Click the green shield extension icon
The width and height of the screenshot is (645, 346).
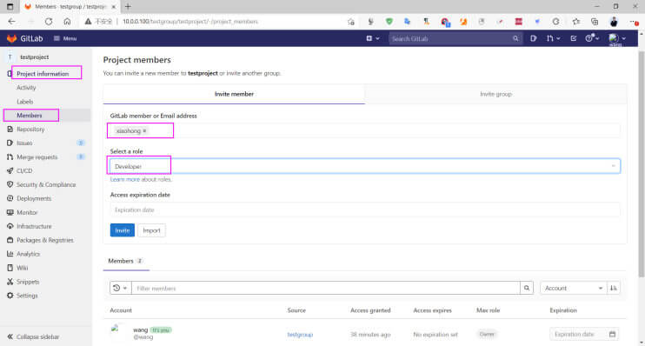click(389, 22)
